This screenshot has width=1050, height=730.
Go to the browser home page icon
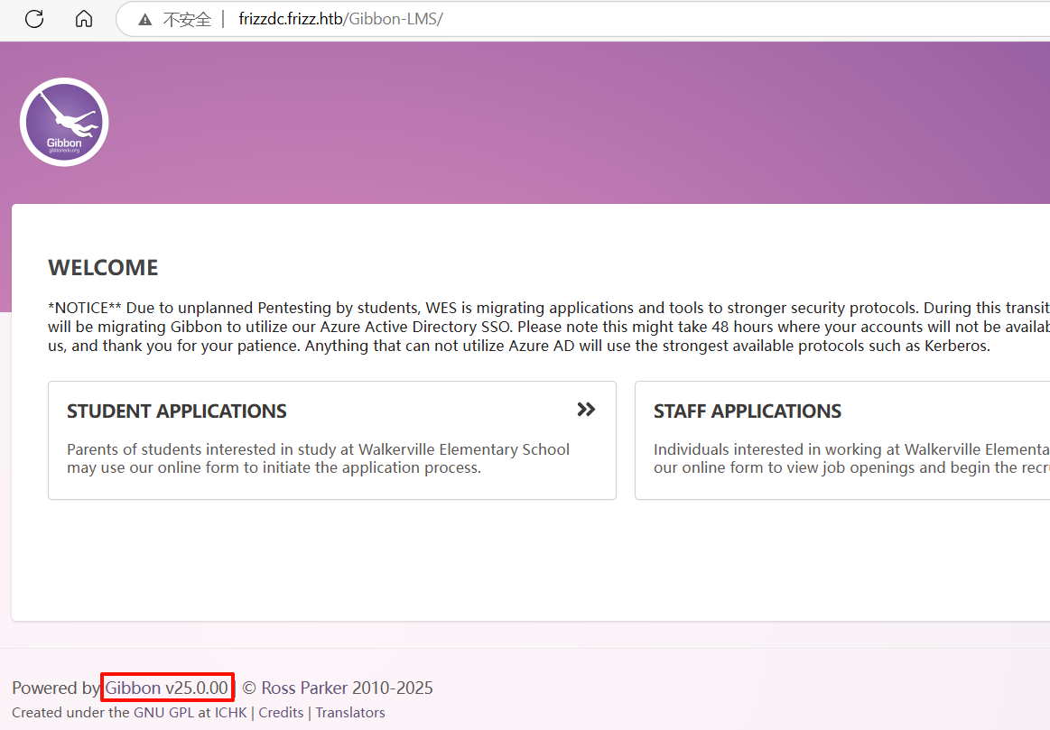(x=84, y=19)
